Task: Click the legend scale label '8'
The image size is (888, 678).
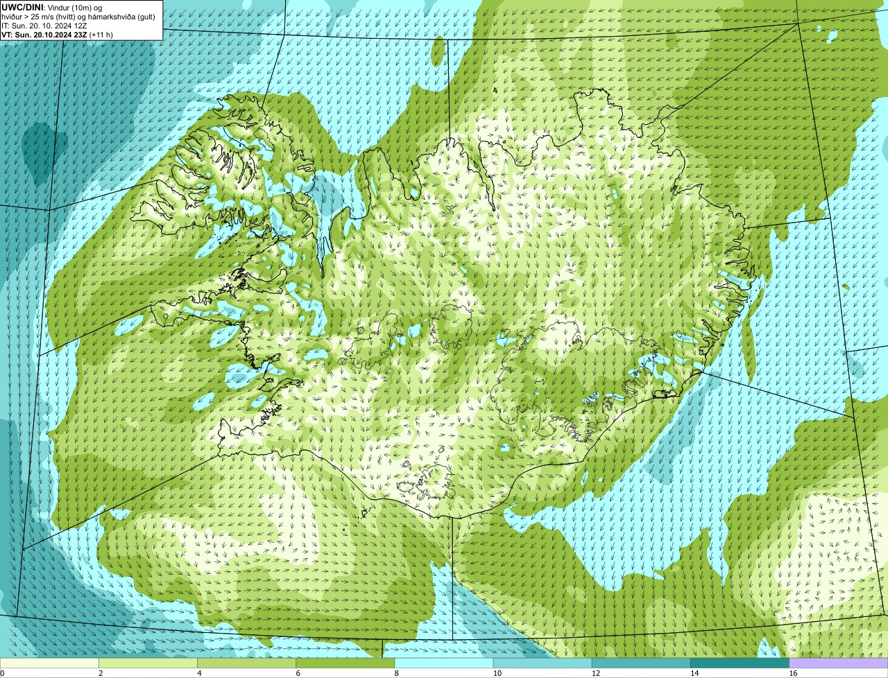Action: pos(397,673)
